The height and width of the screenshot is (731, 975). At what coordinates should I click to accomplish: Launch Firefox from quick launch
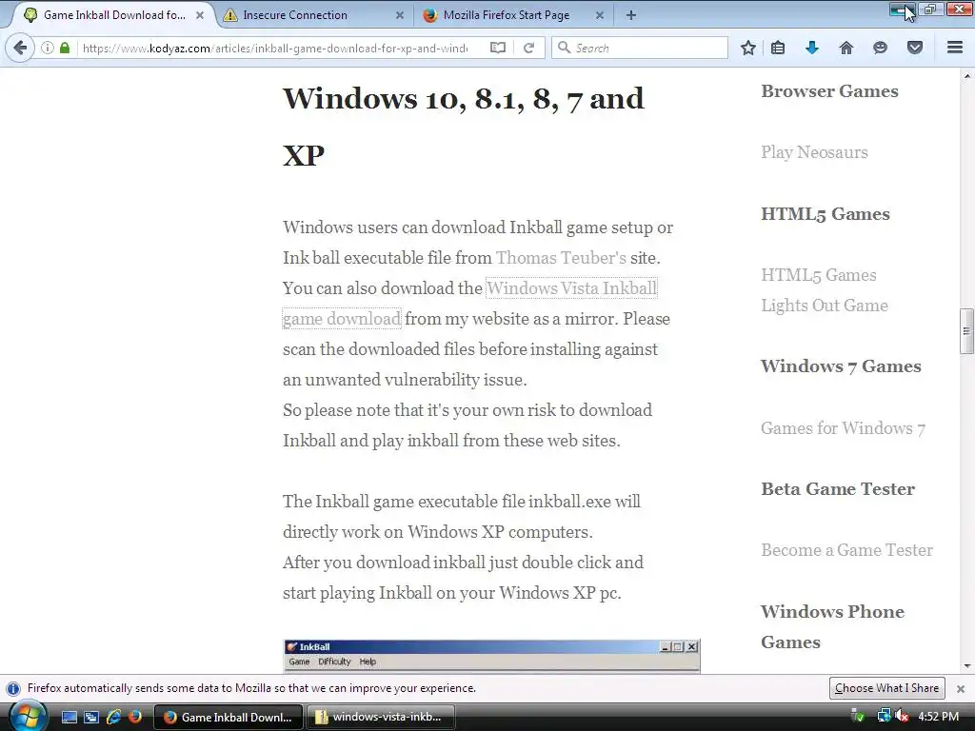pos(135,717)
